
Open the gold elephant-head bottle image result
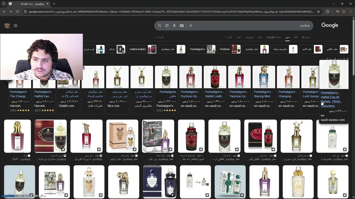[x=123, y=182]
